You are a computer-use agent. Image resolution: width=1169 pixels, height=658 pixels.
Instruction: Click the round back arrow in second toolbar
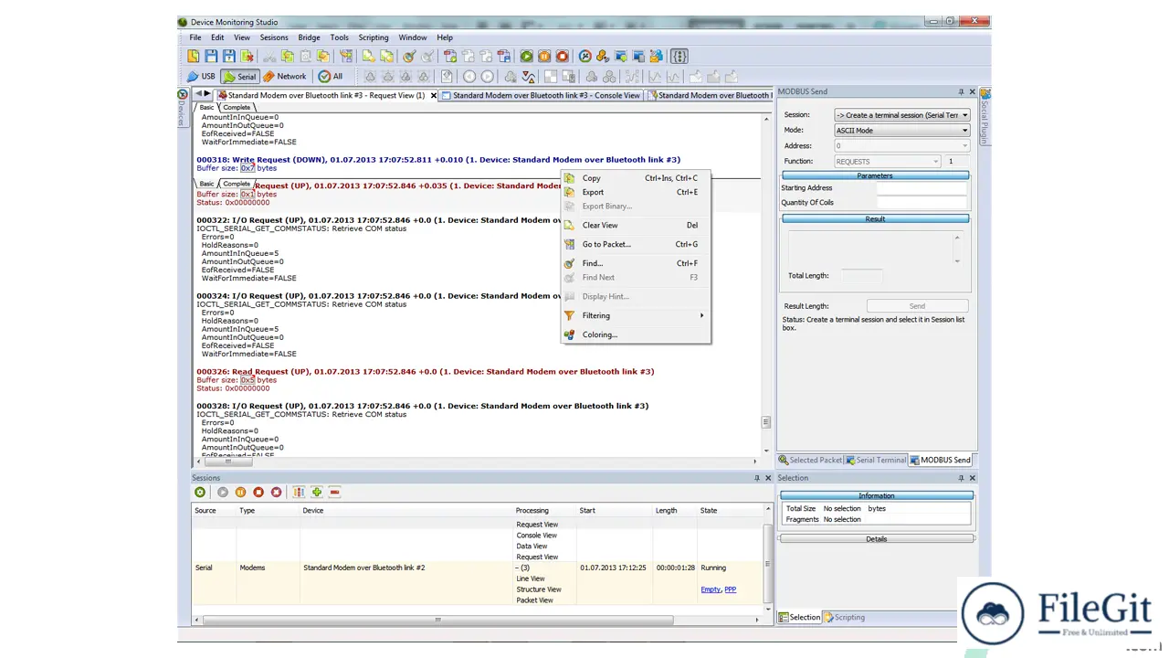point(469,77)
